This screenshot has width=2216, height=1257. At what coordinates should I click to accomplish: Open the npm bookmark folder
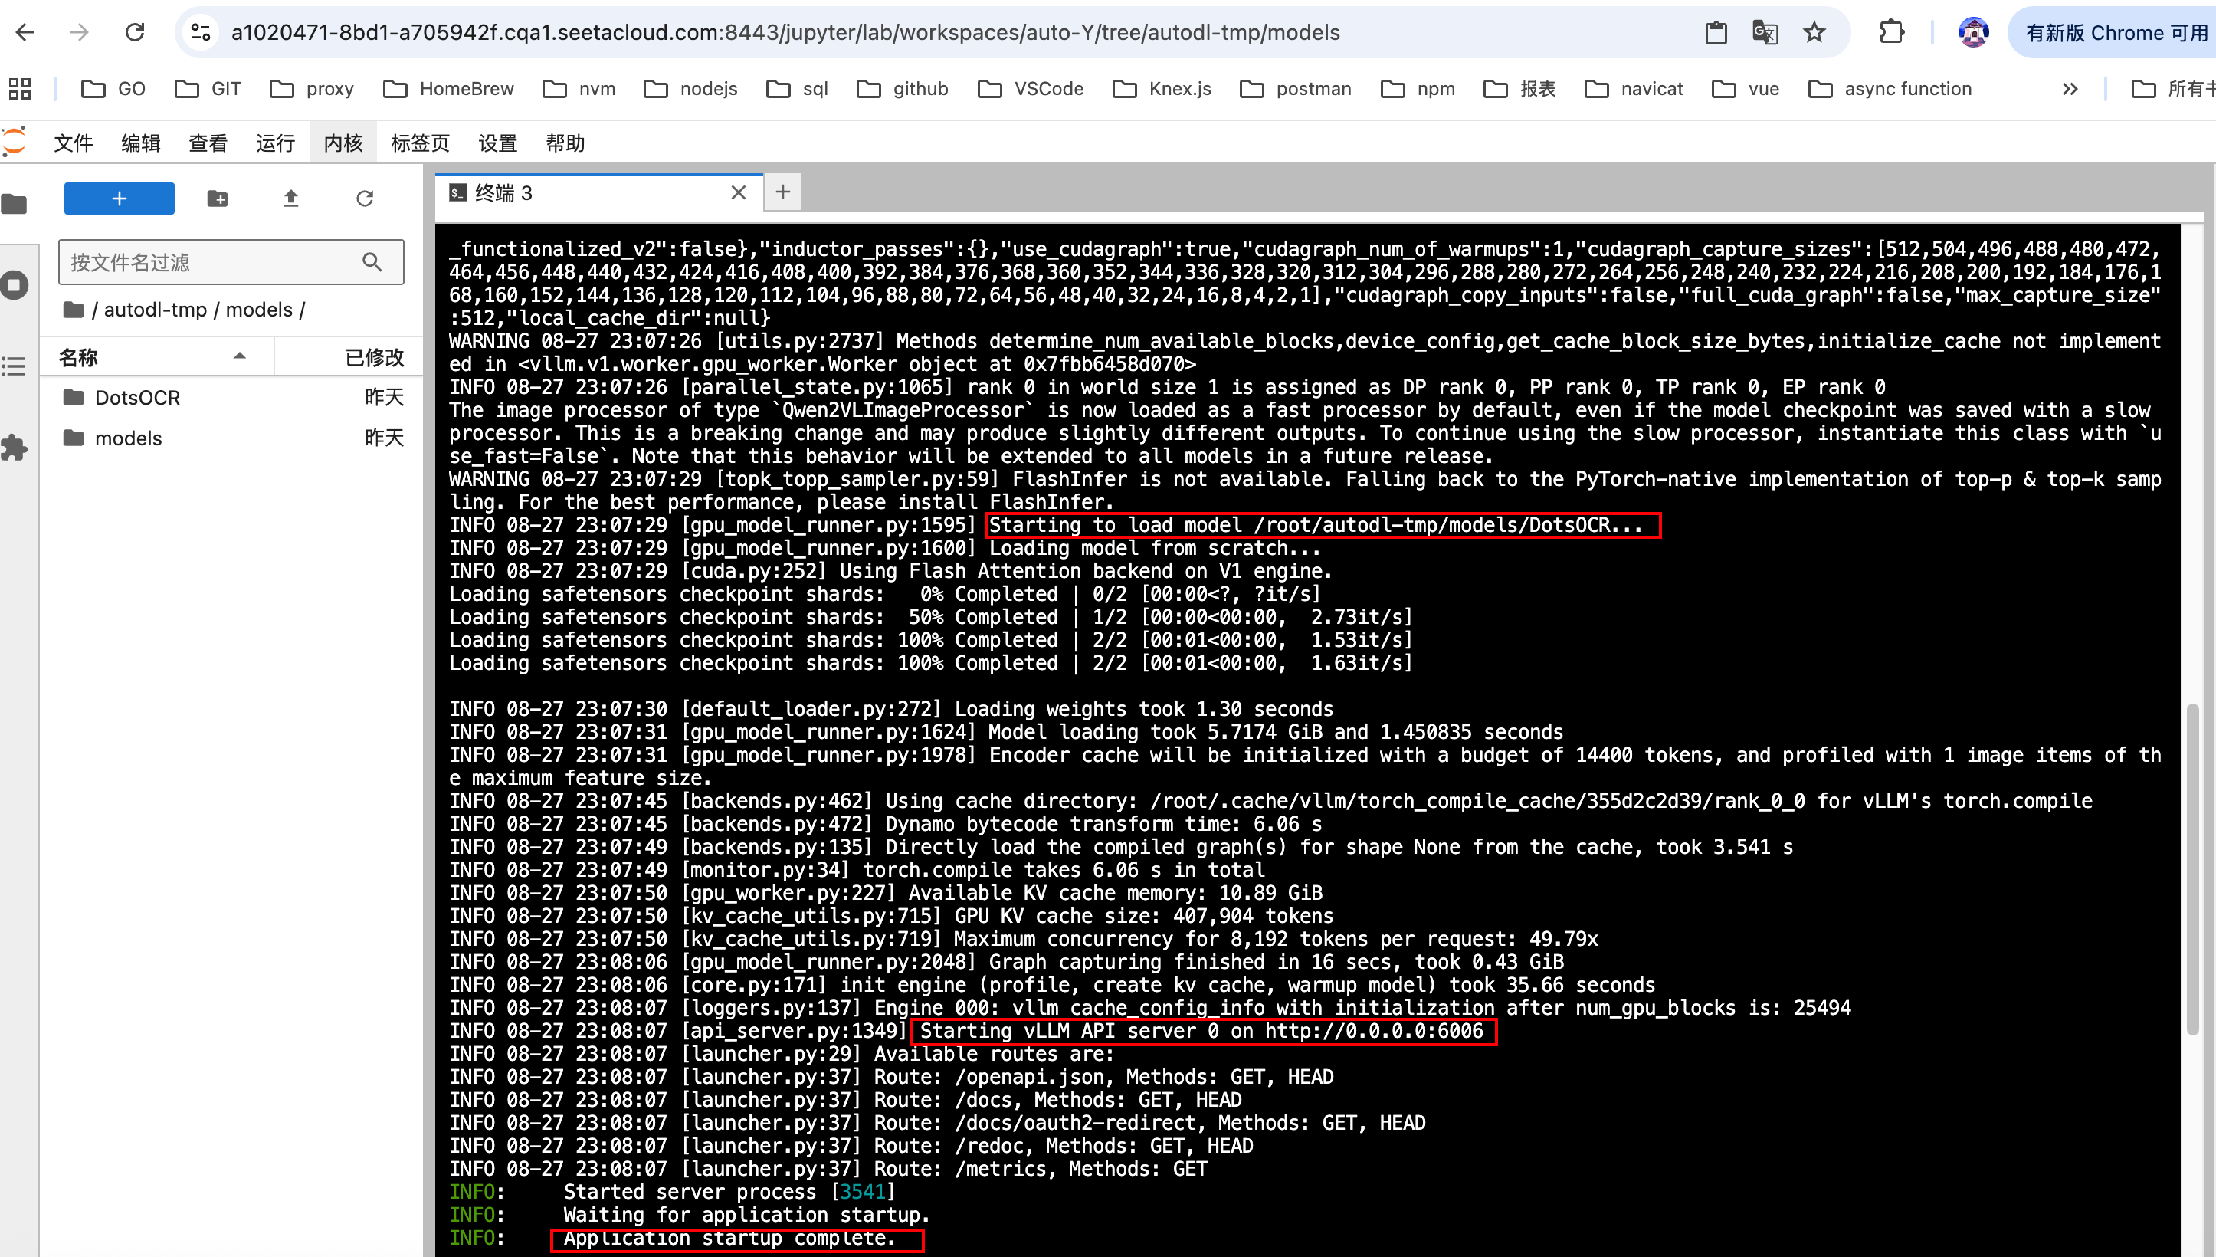pos(1417,89)
